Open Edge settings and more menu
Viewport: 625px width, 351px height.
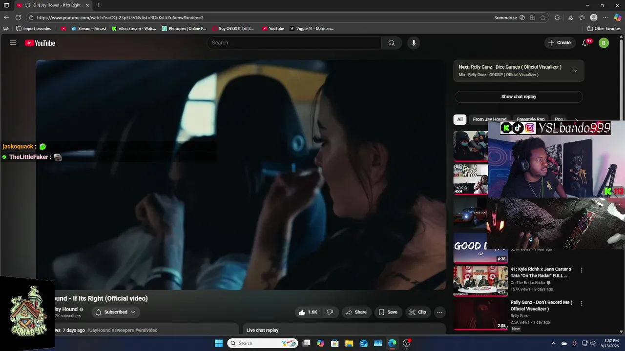[x=605, y=18]
